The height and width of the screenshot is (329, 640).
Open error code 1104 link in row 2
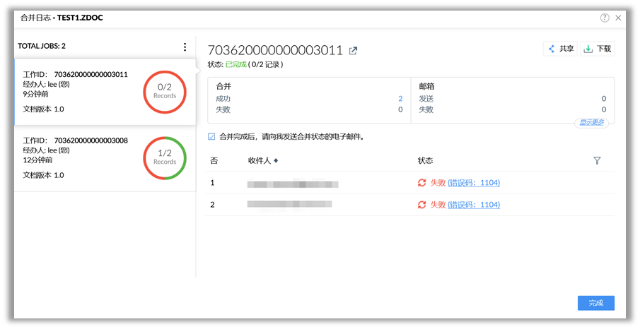coord(474,205)
